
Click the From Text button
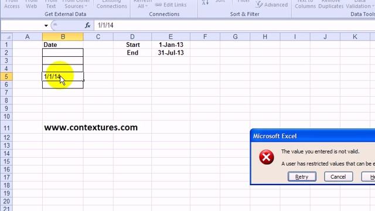point(51,4)
